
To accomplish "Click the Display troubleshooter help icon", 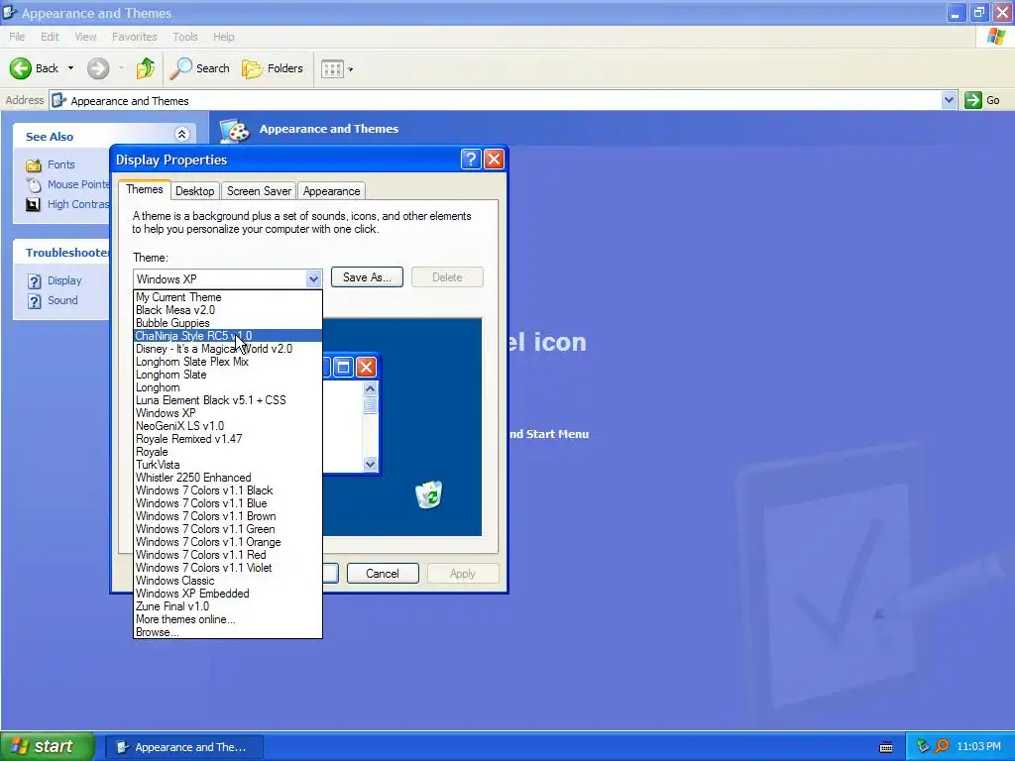I will point(35,281).
